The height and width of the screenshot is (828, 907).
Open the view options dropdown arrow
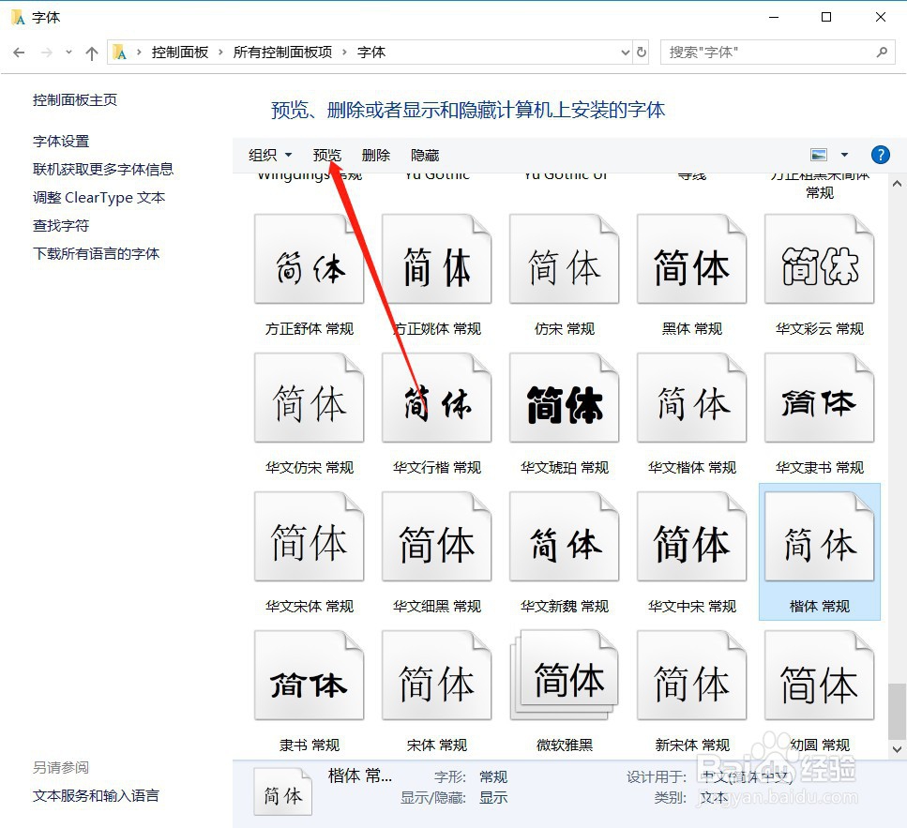pyautogui.click(x=843, y=155)
